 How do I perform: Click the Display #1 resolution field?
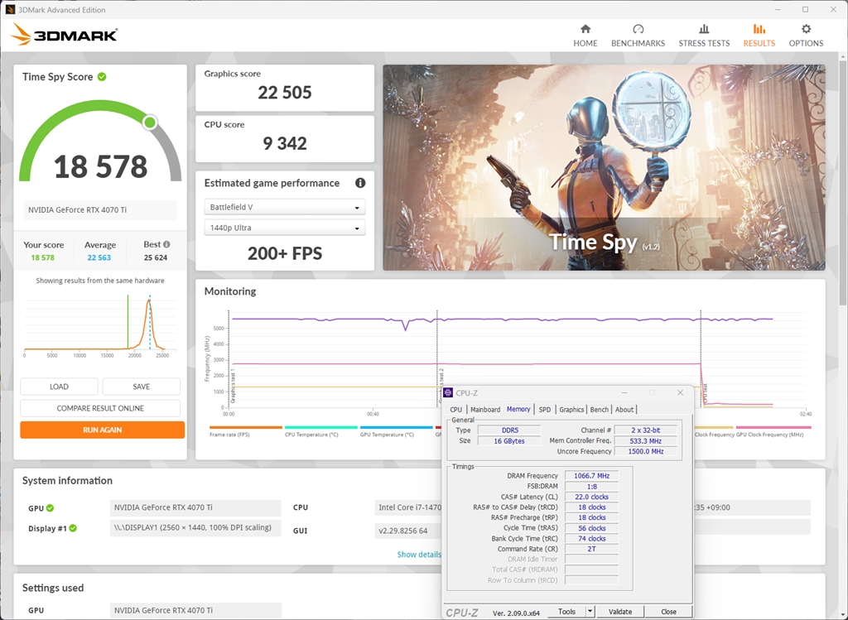195,528
